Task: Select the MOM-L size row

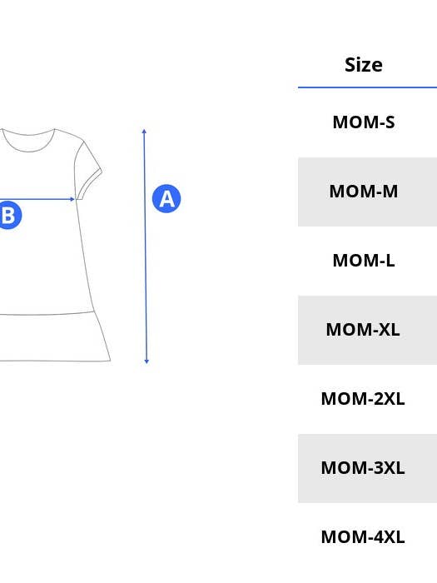Action: click(x=368, y=261)
